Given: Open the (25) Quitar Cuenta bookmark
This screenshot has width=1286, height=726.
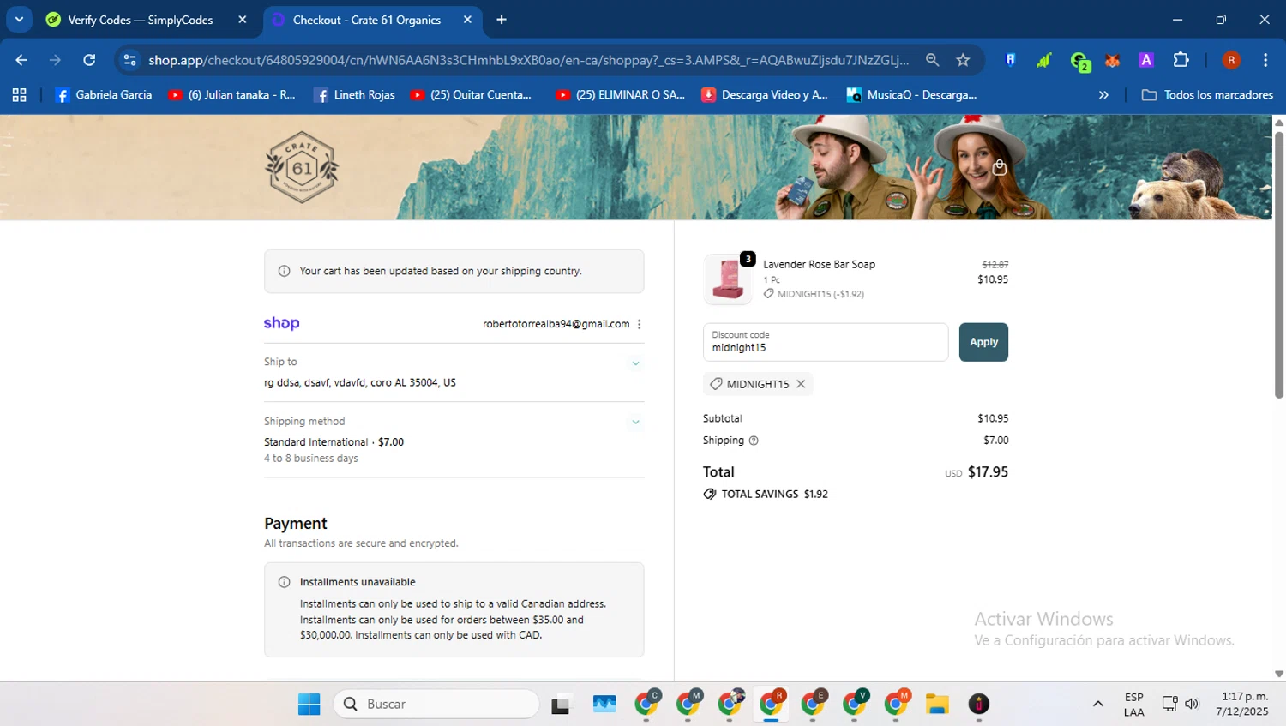Looking at the screenshot, I should (471, 95).
